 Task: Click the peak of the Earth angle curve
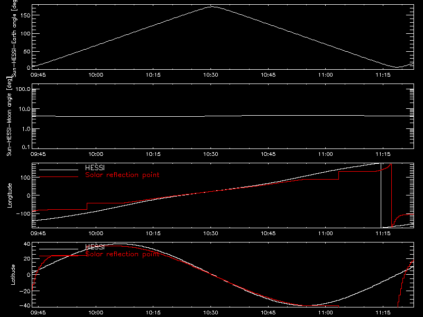213,7
